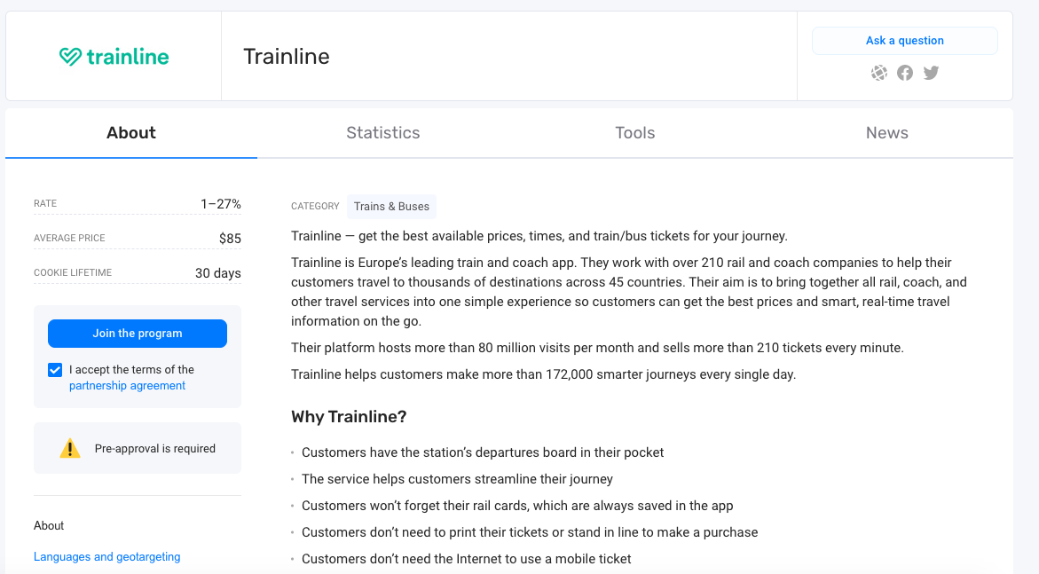The image size is (1039, 574).
Task: Click the Why Trainline? heading
Action: click(349, 417)
